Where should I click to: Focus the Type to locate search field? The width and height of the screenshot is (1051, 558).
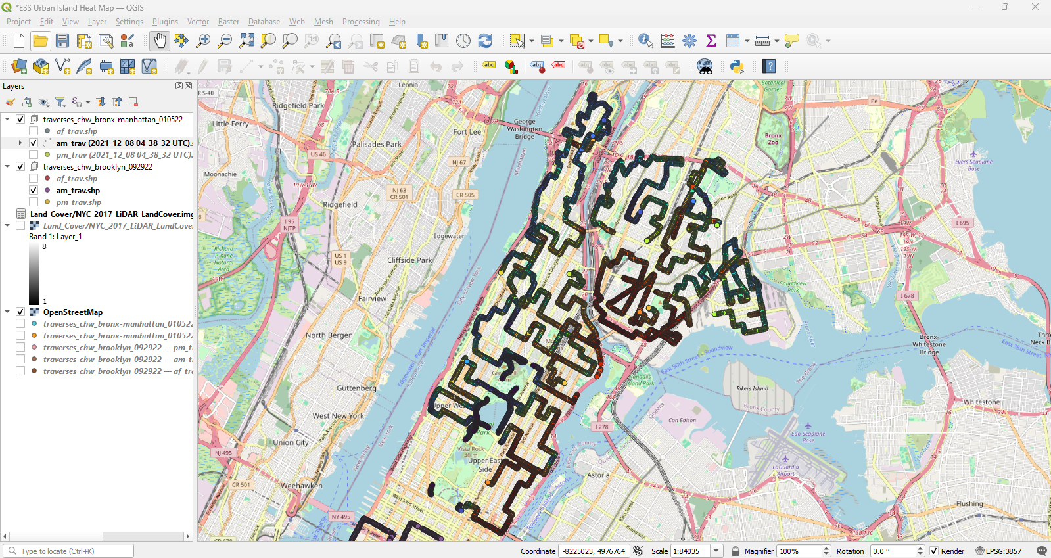[x=68, y=551]
